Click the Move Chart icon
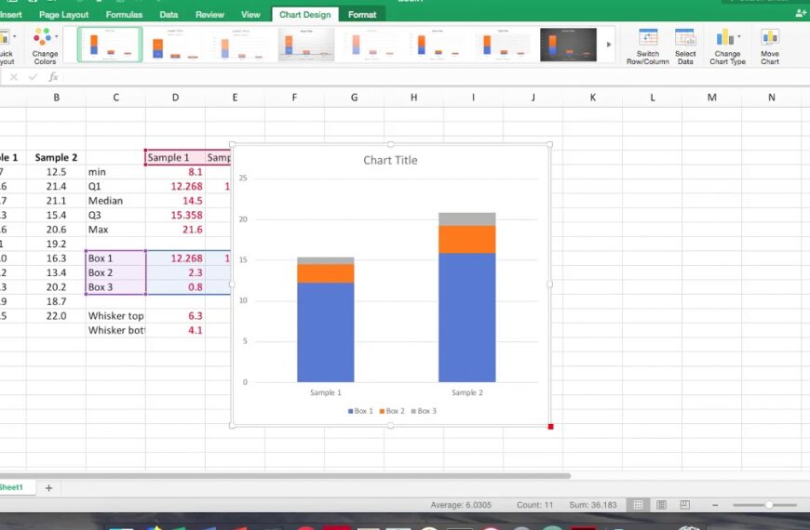The width and height of the screenshot is (810, 530). tap(770, 38)
